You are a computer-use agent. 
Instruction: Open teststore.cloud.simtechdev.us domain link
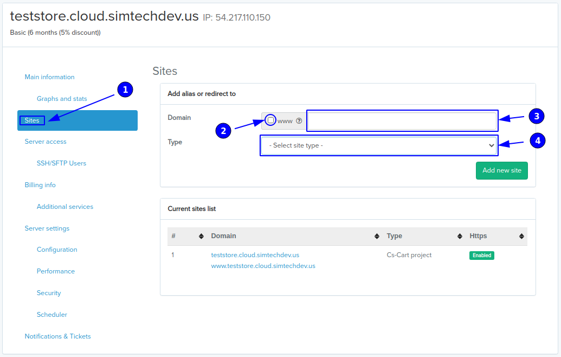coord(255,255)
